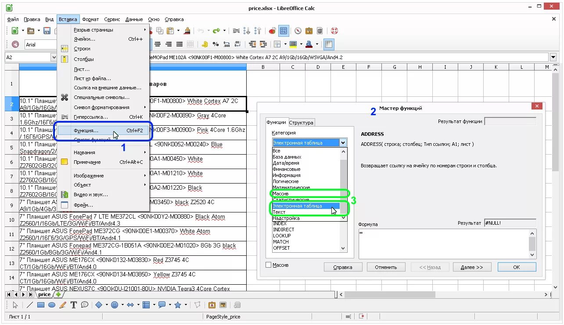
Task: Click the Отменить button
Action: click(x=386, y=267)
